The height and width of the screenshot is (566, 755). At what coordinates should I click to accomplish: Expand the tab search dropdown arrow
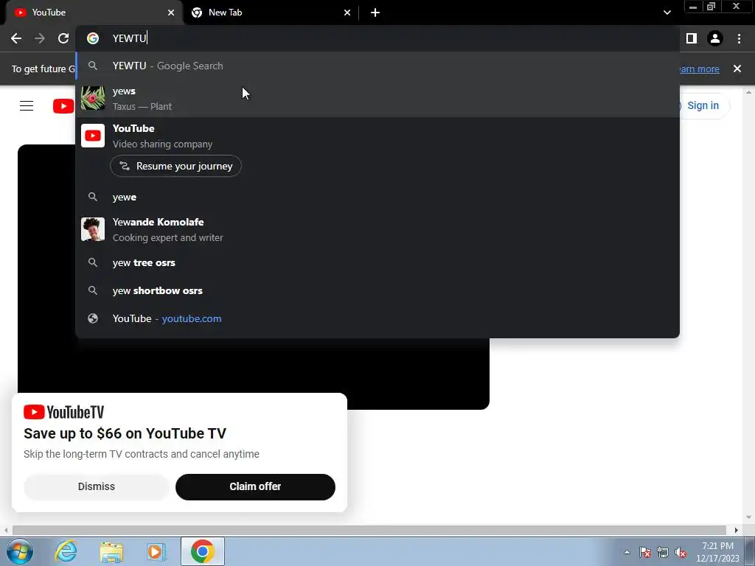click(667, 13)
